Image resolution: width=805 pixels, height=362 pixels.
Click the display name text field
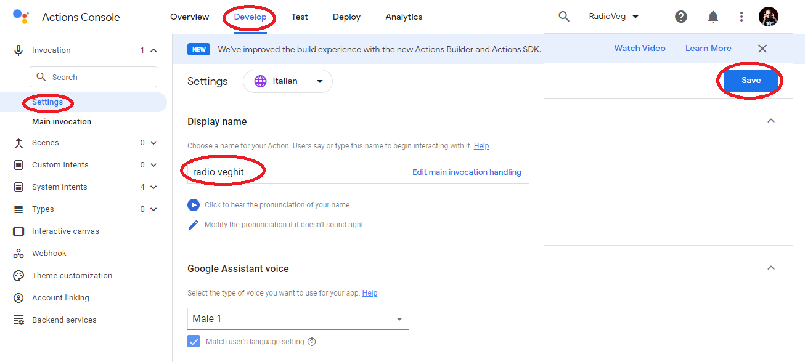pyautogui.click(x=296, y=172)
